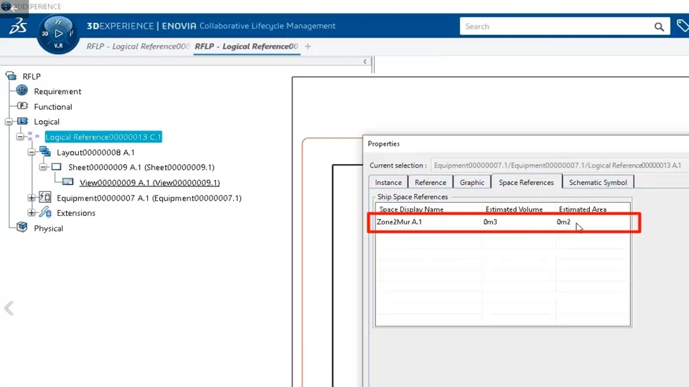Click the large left arrow on side panel
Viewport: 689px width, 387px height.
pos(9,308)
